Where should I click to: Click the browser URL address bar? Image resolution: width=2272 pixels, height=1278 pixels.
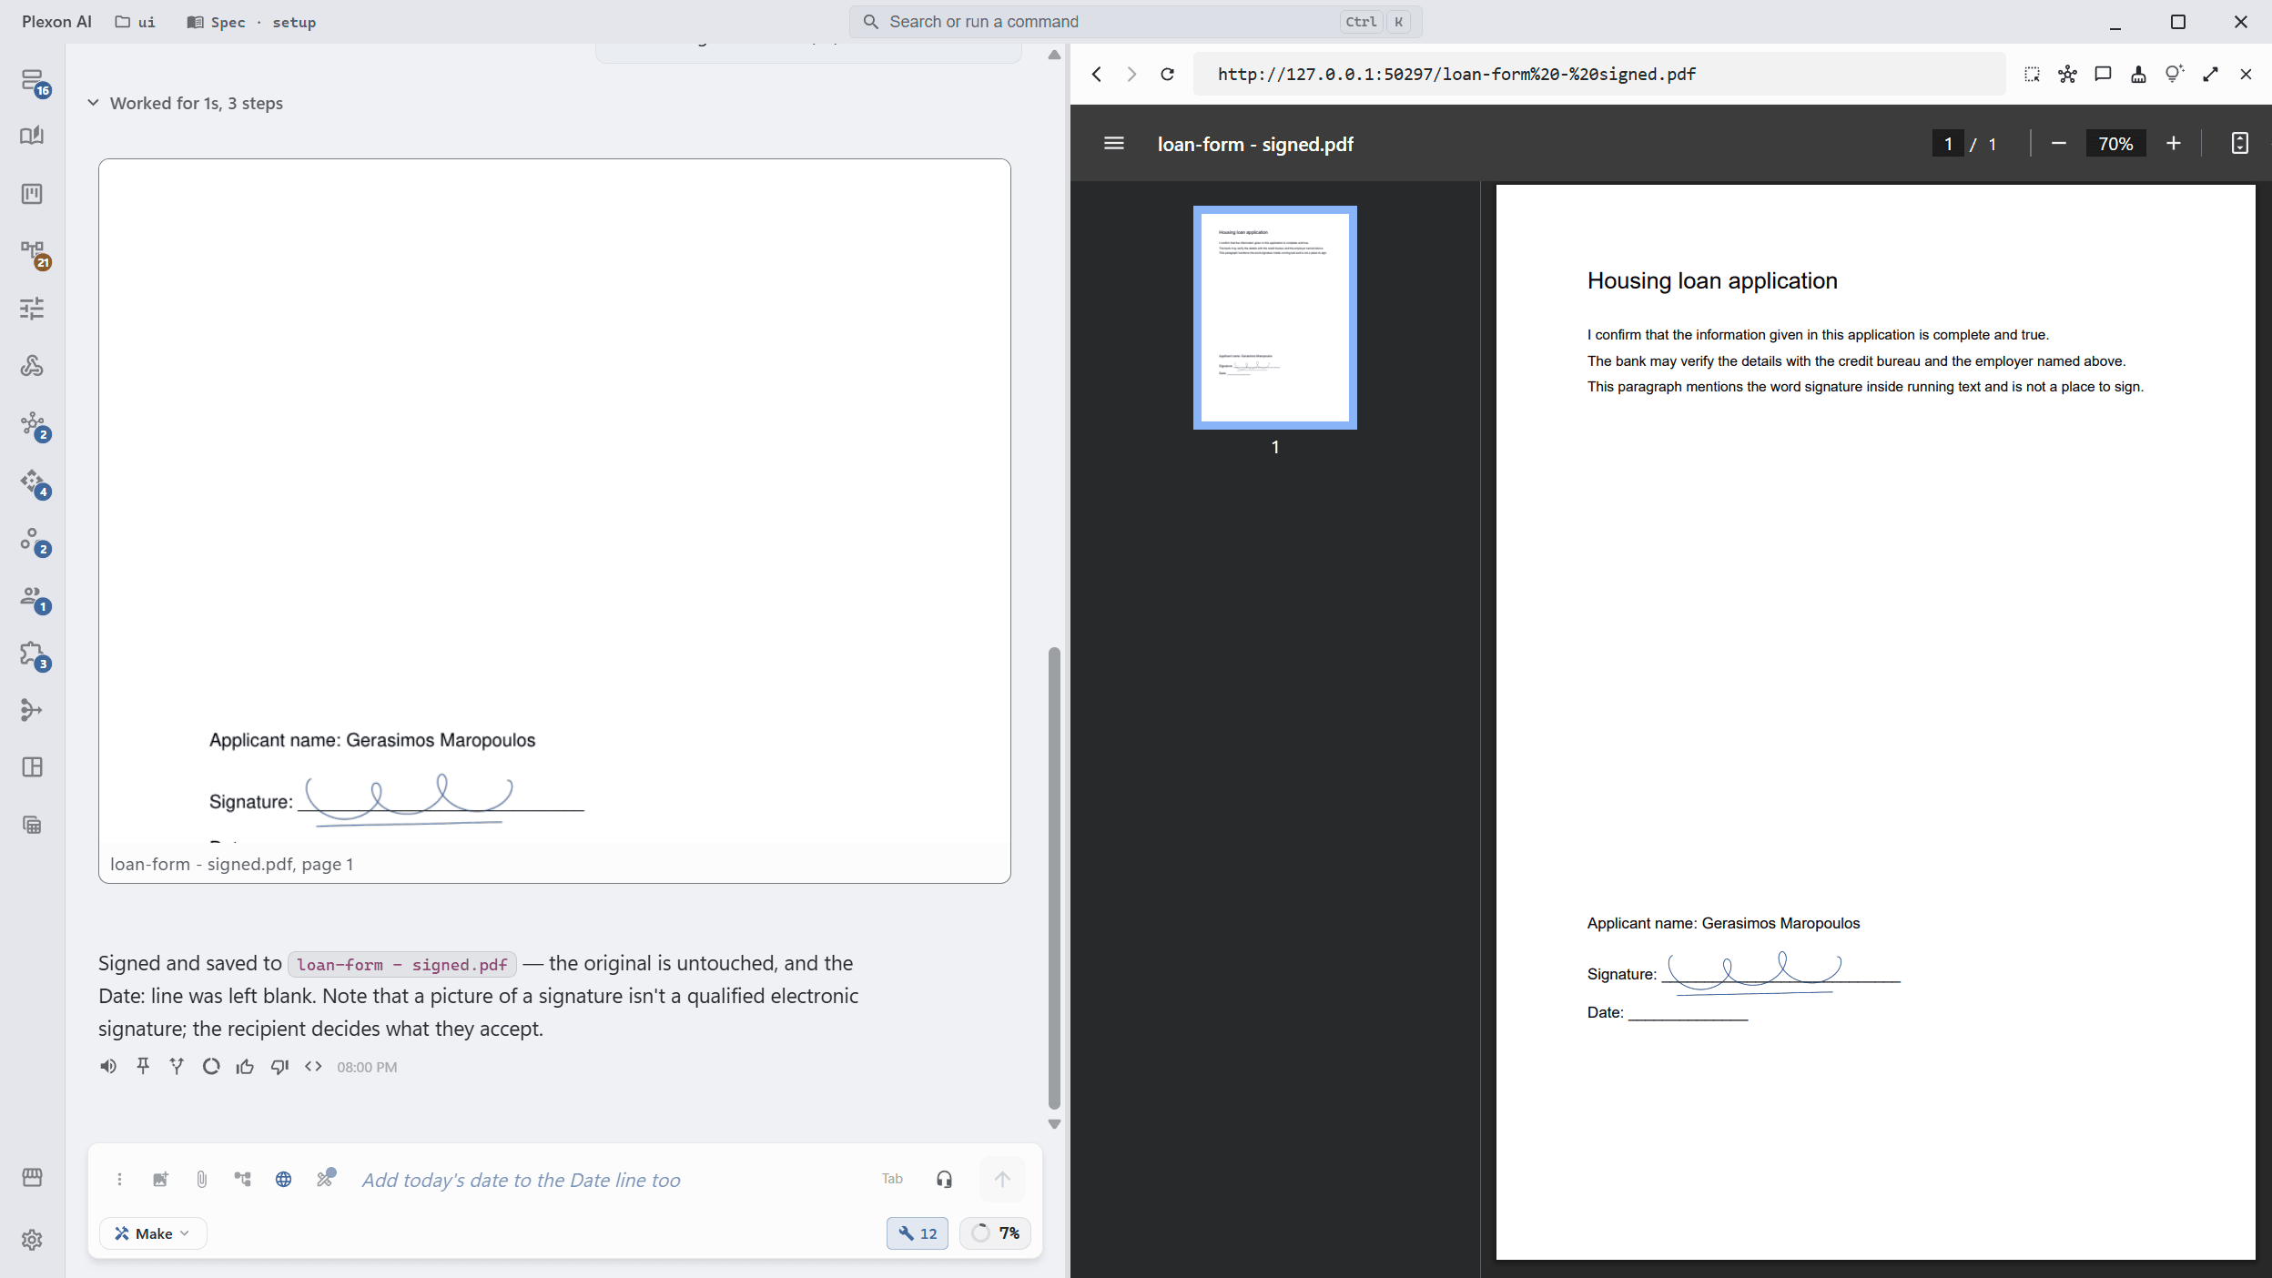1598,74
